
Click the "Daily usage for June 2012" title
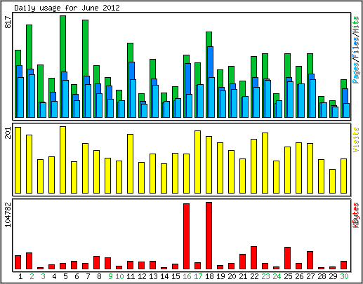pyautogui.click(x=67, y=8)
